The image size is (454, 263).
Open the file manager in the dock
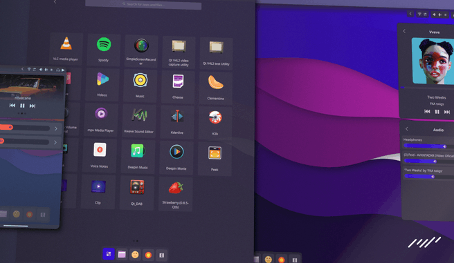pos(122,254)
